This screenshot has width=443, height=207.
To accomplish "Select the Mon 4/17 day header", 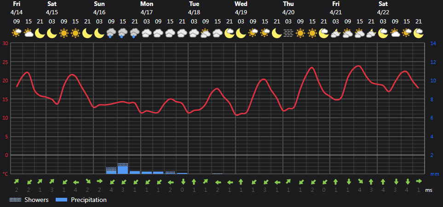I will 147,8.
